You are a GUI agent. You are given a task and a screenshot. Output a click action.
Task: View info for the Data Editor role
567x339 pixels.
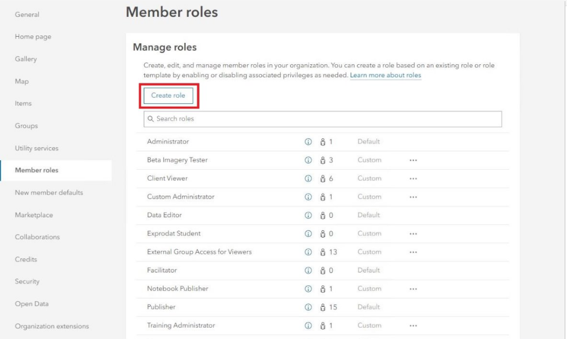[x=308, y=215]
